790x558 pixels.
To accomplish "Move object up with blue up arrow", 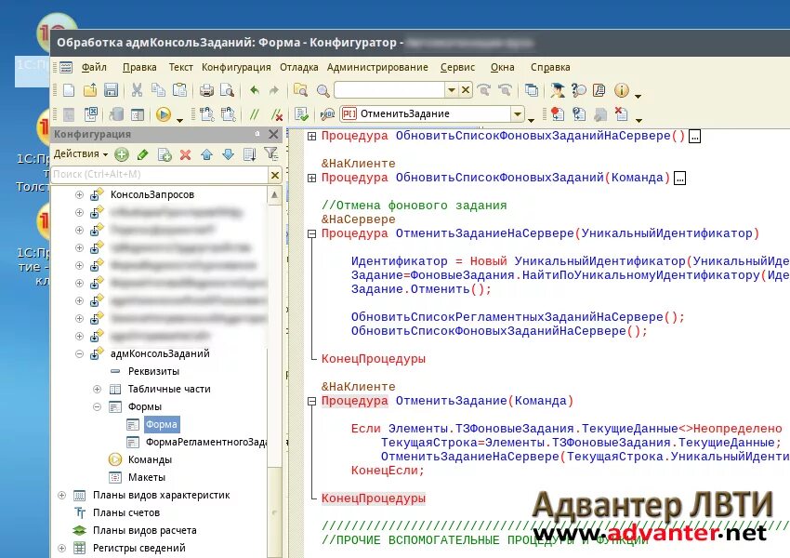I will point(206,154).
